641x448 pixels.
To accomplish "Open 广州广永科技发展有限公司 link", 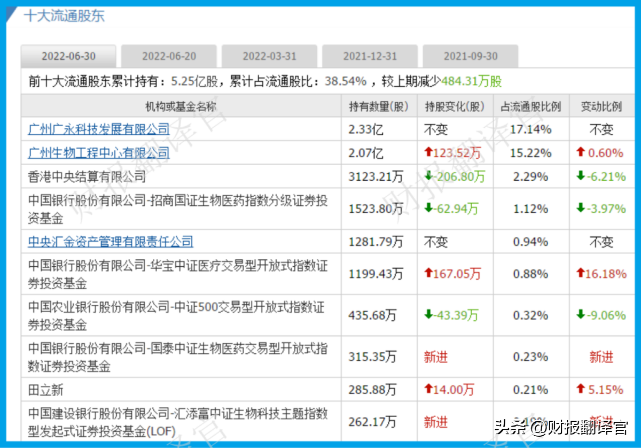I will tap(99, 129).
